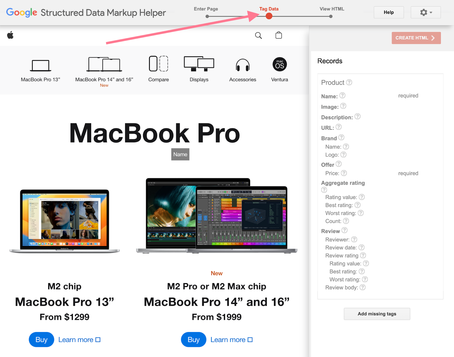Screen dimensions: 454x357
Task: Click the Google logo in header
Action: click(x=22, y=12)
